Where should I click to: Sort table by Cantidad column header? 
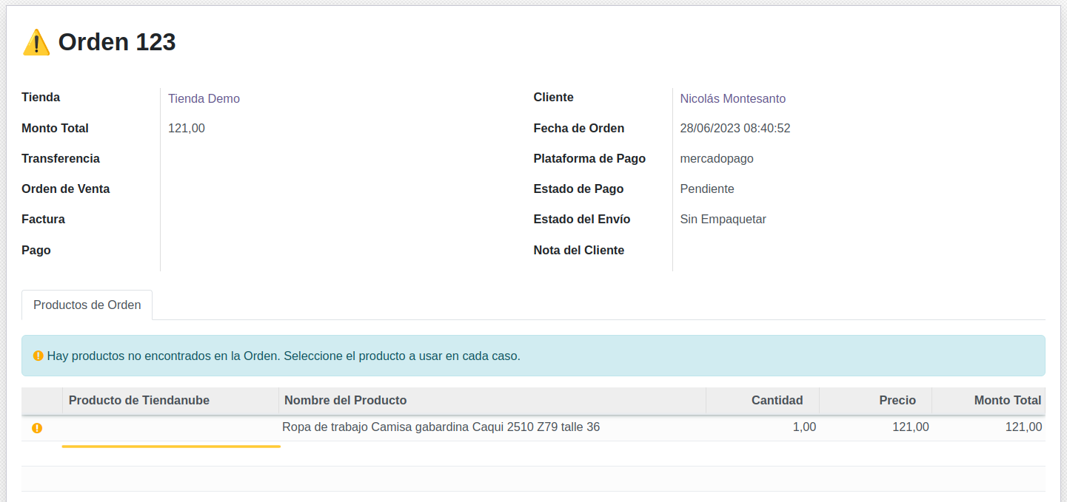pos(777,400)
